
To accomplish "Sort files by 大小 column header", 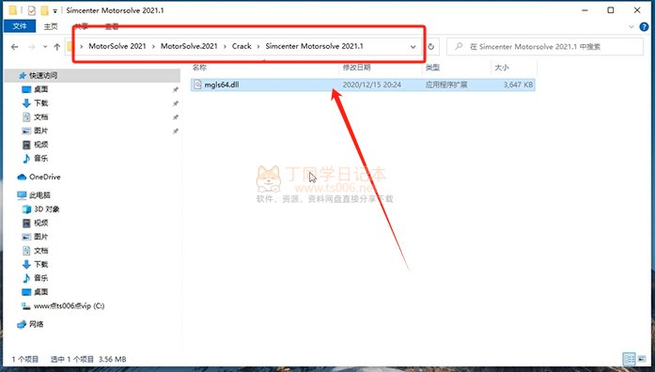I will point(501,68).
